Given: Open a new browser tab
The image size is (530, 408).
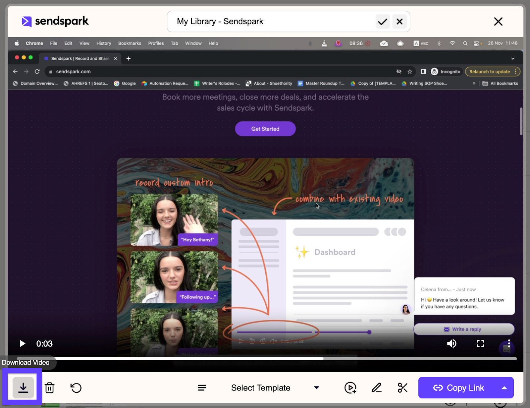Looking at the screenshot, I should click(x=129, y=59).
